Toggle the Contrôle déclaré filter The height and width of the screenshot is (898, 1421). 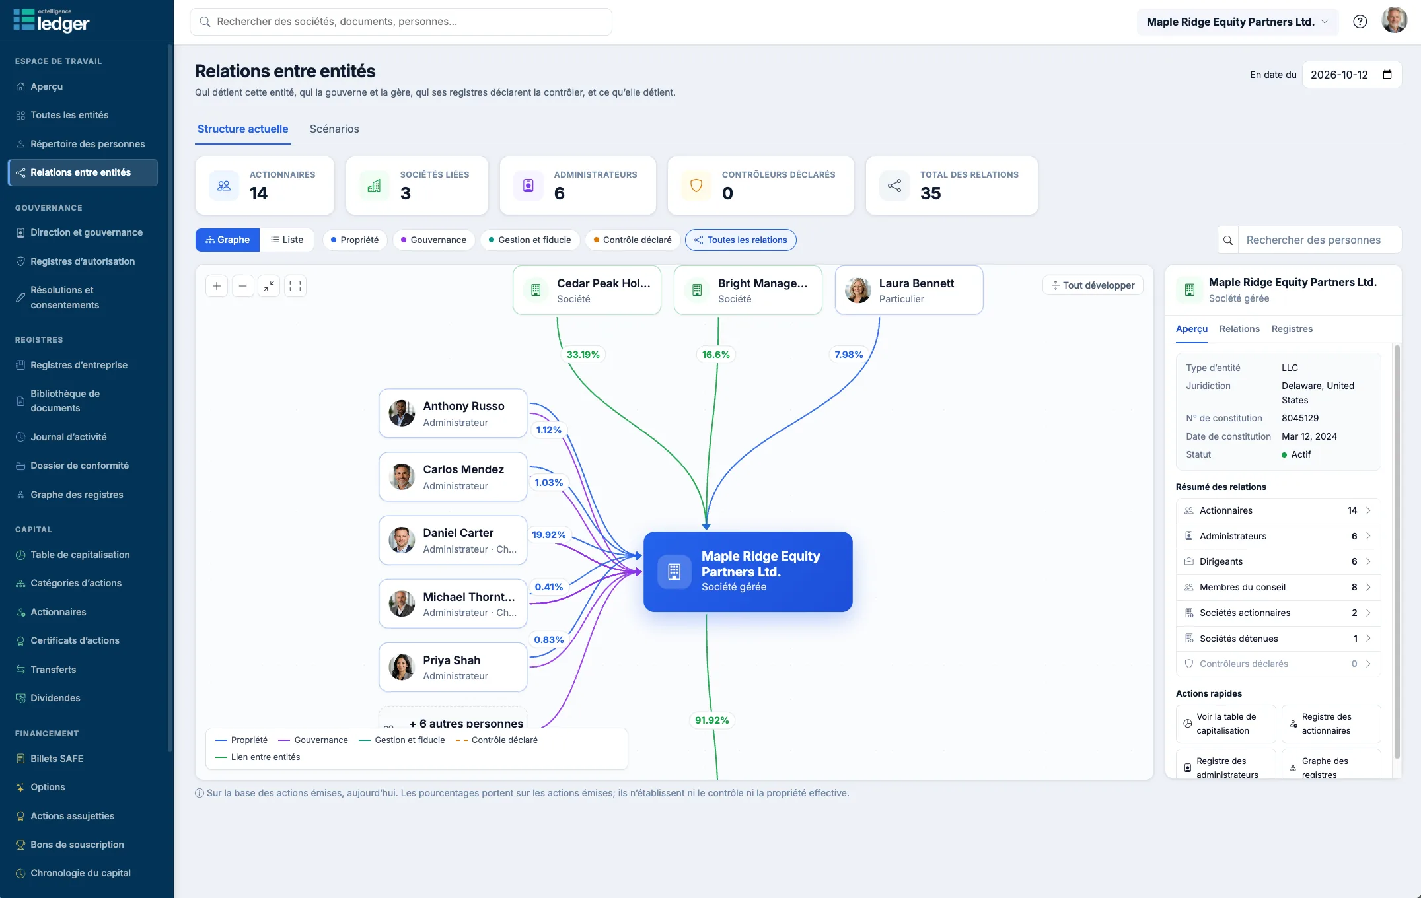coord(633,240)
